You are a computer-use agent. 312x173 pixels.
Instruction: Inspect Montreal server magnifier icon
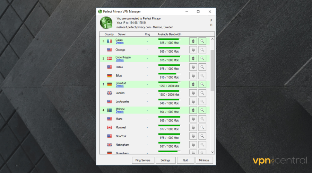point(202,128)
